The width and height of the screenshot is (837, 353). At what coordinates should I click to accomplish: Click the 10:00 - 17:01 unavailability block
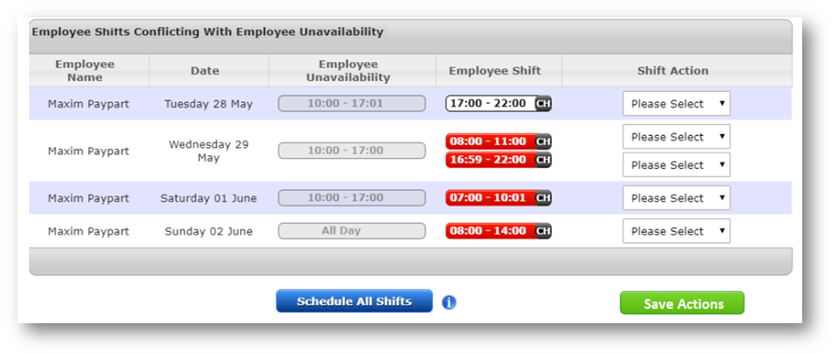pos(352,104)
